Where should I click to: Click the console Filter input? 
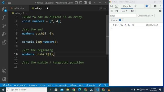[123, 16]
